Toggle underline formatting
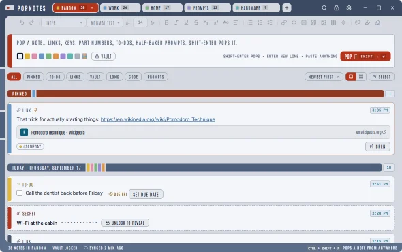 186,22
